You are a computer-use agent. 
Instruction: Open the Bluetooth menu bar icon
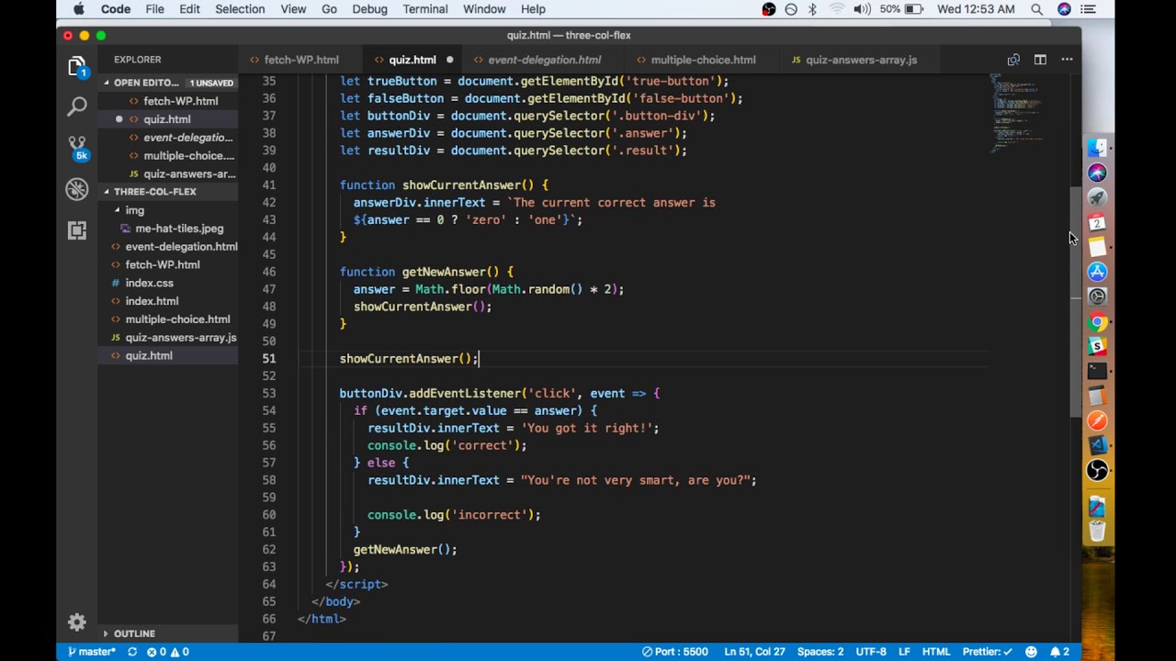(x=812, y=9)
